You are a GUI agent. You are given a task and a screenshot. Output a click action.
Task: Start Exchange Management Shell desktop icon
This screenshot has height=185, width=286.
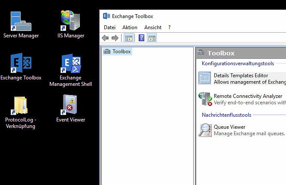(x=71, y=70)
